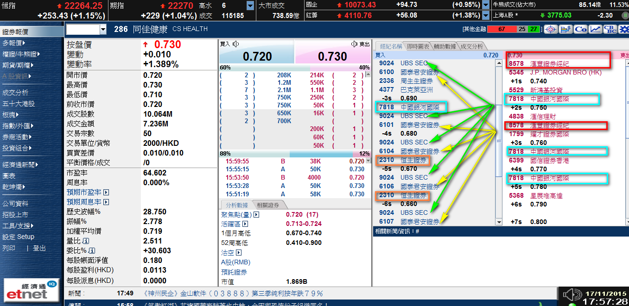Select sell broker 5529 新鴻基投資
This screenshot has height=306, width=629.
tap(535, 90)
